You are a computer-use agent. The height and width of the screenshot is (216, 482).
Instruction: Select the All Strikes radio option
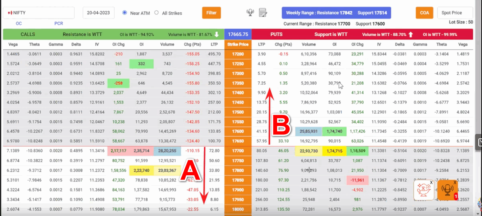(156, 13)
